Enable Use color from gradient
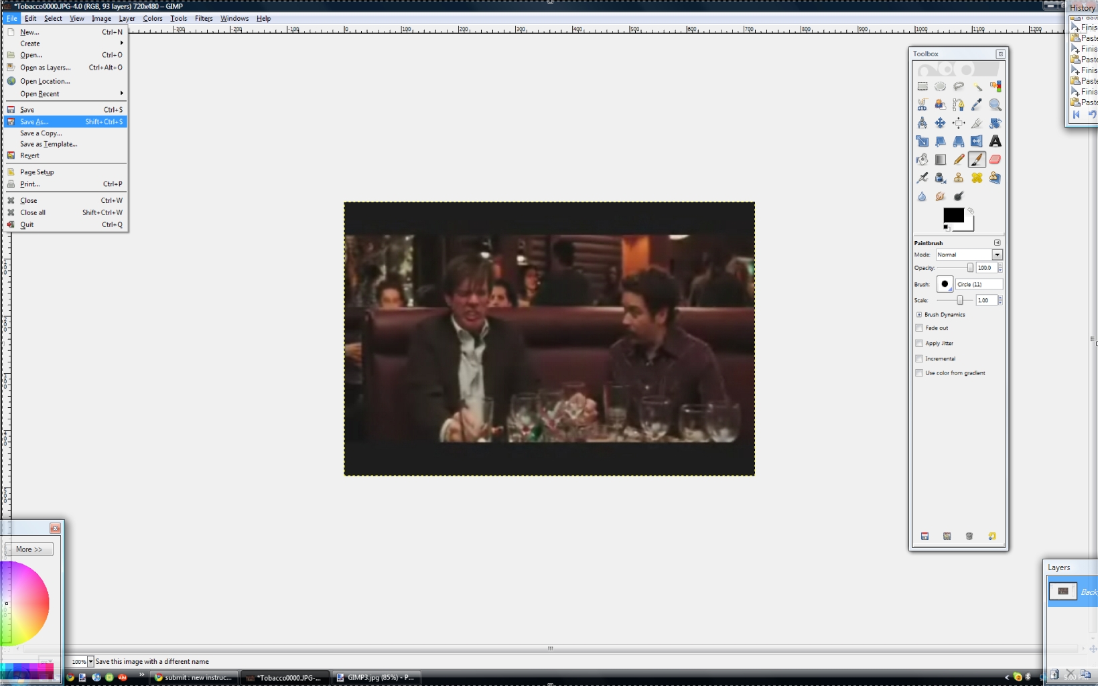The height and width of the screenshot is (686, 1098). coord(919,373)
